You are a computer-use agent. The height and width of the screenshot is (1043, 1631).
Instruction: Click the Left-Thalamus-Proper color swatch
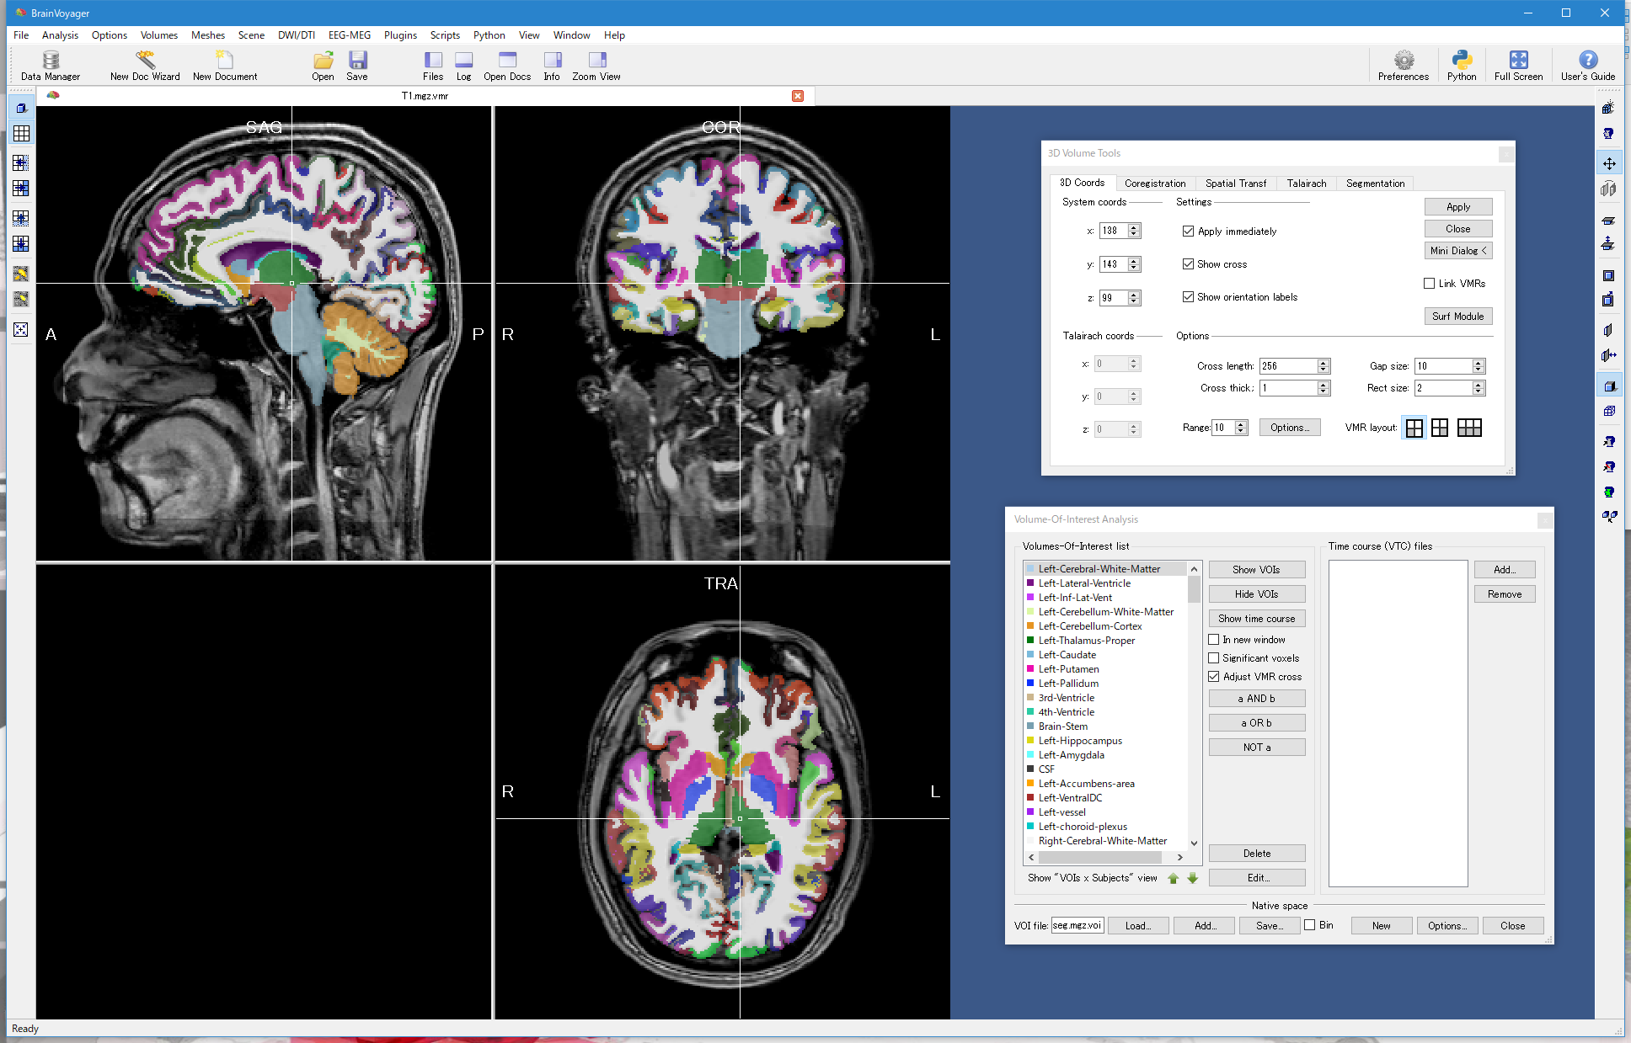[1030, 641]
